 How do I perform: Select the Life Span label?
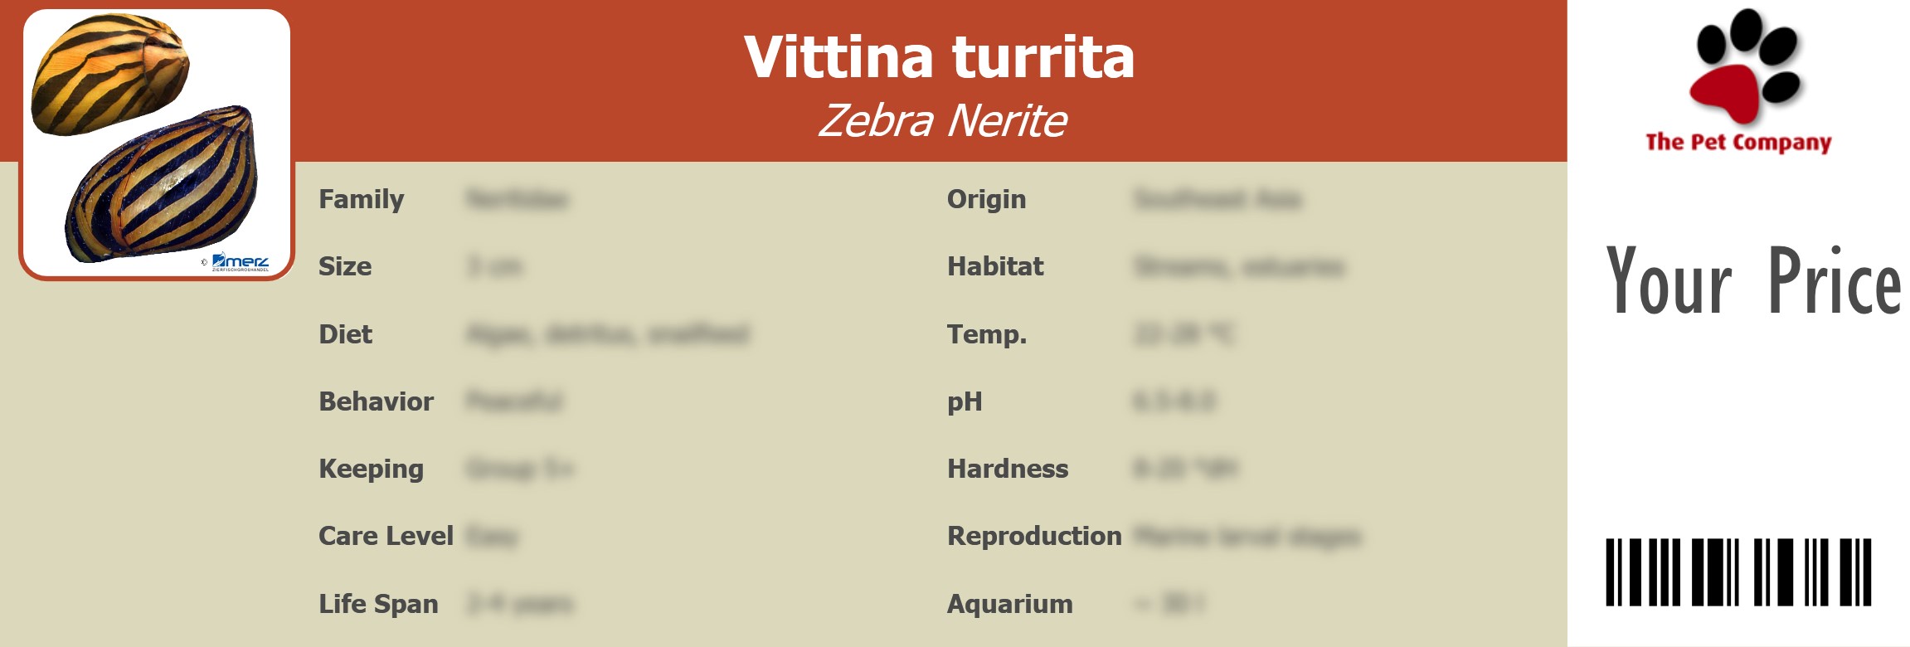(x=378, y=604)
